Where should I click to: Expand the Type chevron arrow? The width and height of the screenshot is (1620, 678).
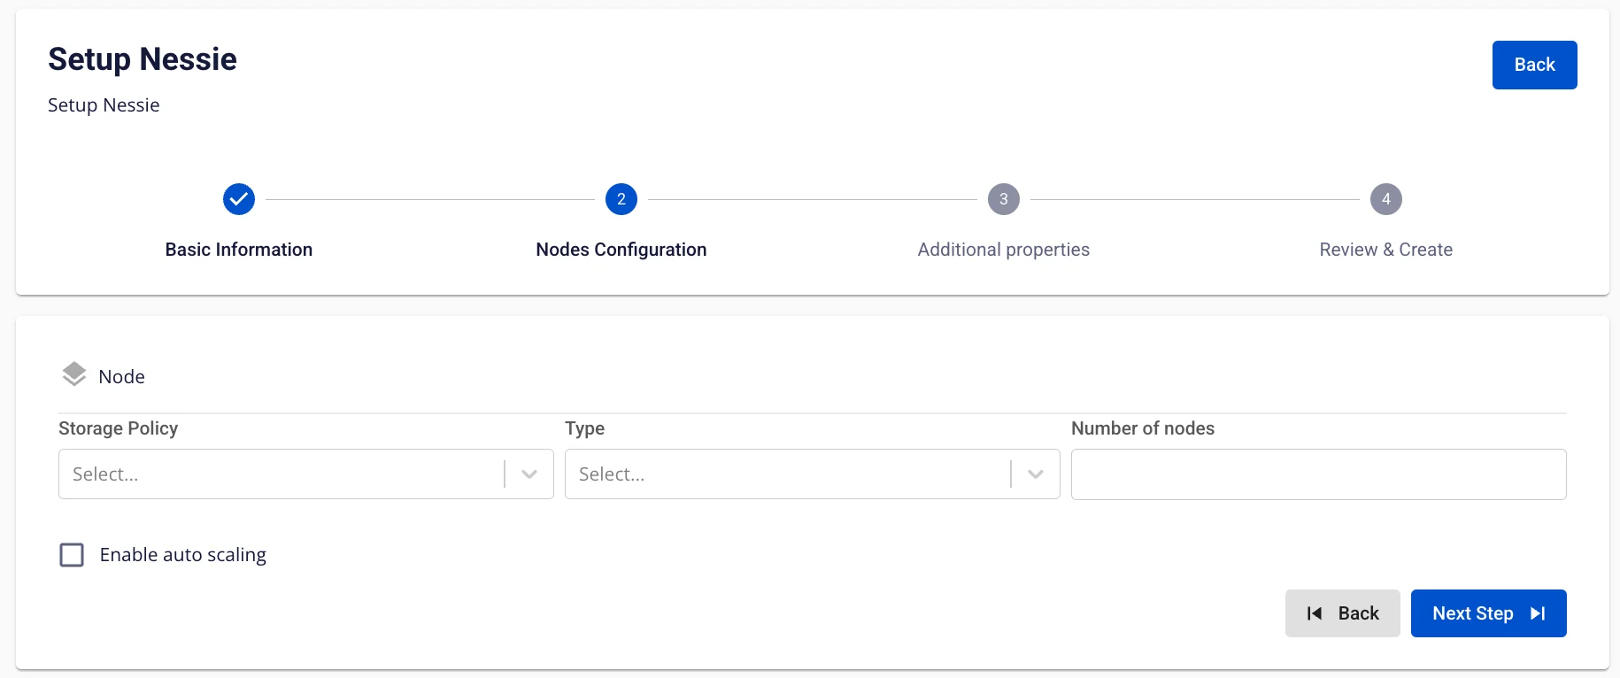(x=1036, y=474)
